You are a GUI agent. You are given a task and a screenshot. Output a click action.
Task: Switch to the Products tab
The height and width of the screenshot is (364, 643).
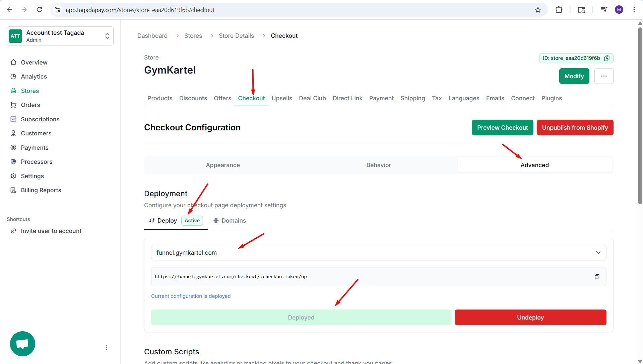tap(160, 98)
